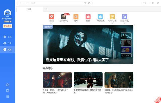Click the 开通会员 button
The width and height of the screenshot is (161, 103).
8,26
